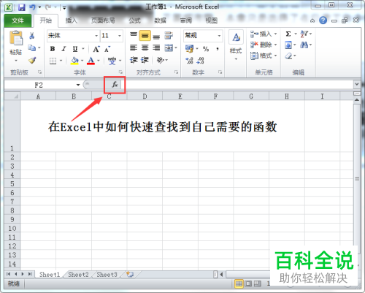Center text horizontally
Screen dimensions: 365x293
pos(145,47)
